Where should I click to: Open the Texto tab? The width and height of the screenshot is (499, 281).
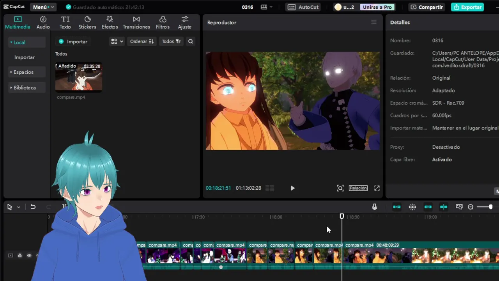65,23
